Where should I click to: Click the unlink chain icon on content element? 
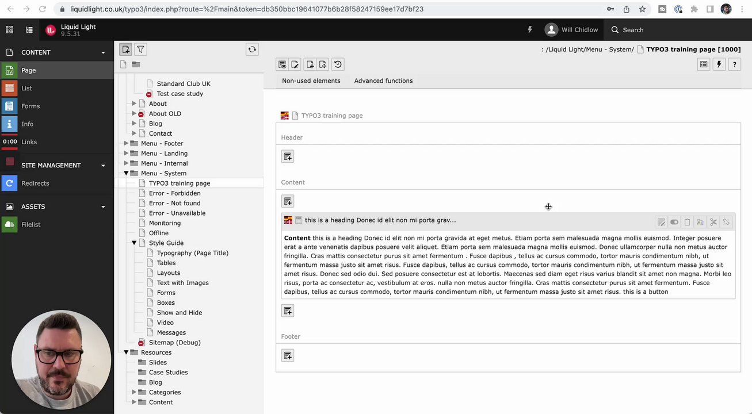point(726,222)
